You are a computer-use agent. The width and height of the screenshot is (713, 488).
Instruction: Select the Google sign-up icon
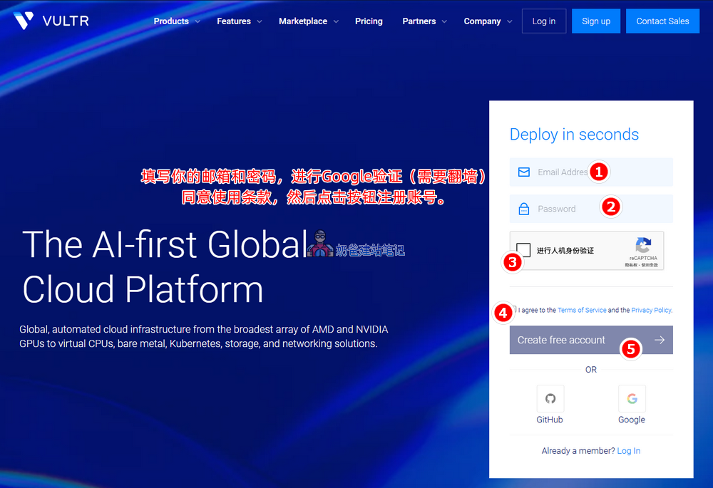click(632, 398)
